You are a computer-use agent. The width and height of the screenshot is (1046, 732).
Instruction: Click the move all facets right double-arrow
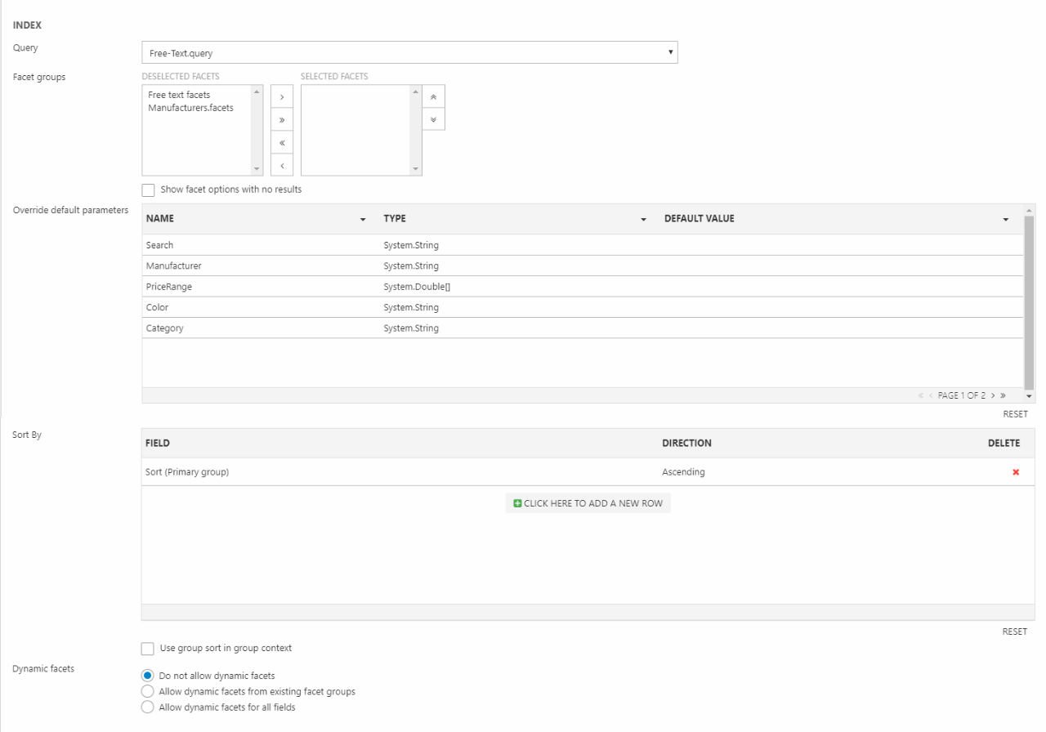282,120
